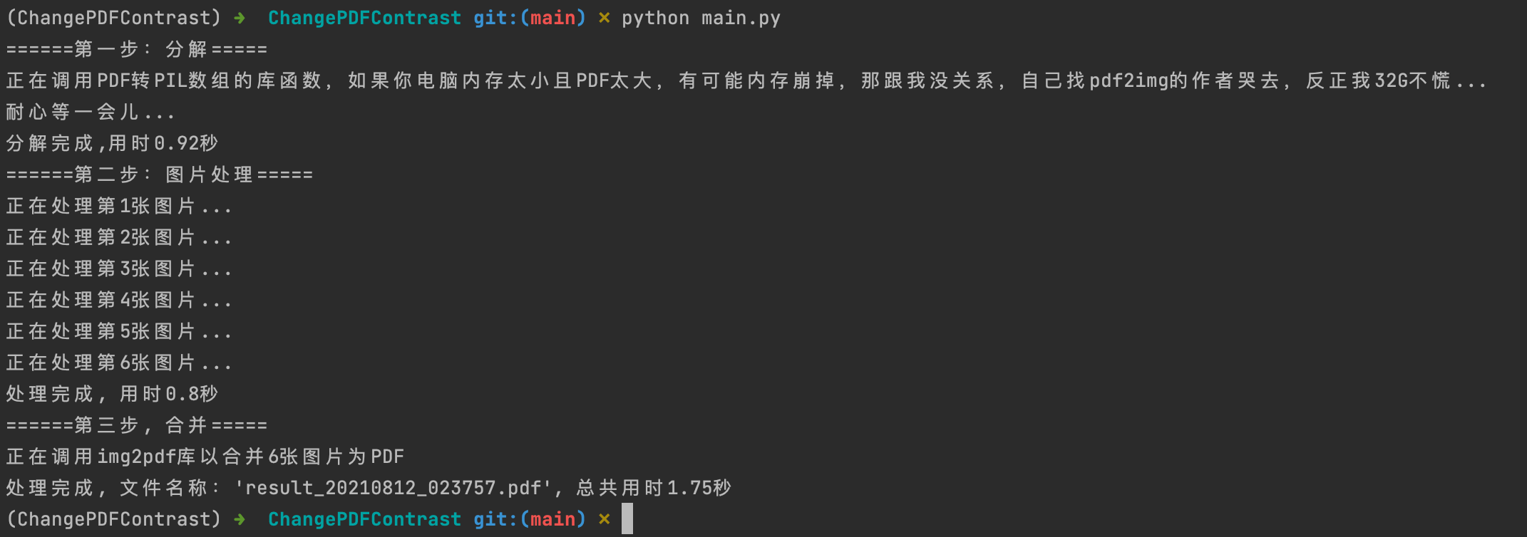This screenshot has height=537, width=1527.
Task: Click the '正在处理第1张图片' output line
Action: 119,207
